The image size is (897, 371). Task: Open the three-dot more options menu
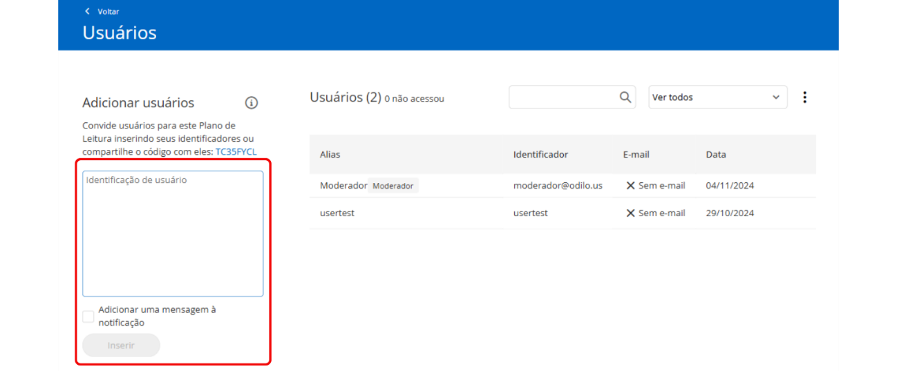(804, 97)
